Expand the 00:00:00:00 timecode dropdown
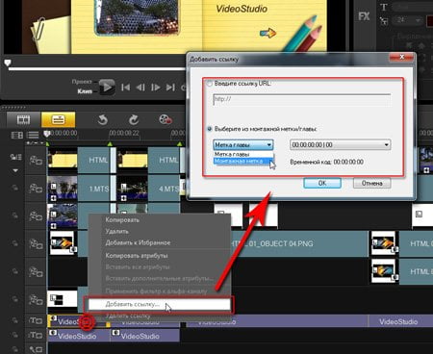Viewport: 433px width, 354px height. pos(340,145)
